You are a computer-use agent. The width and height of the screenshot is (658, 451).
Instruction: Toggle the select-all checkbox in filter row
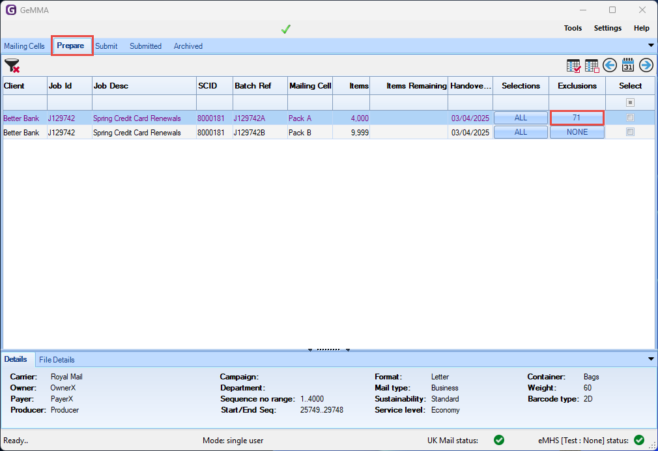pos(630,102)
